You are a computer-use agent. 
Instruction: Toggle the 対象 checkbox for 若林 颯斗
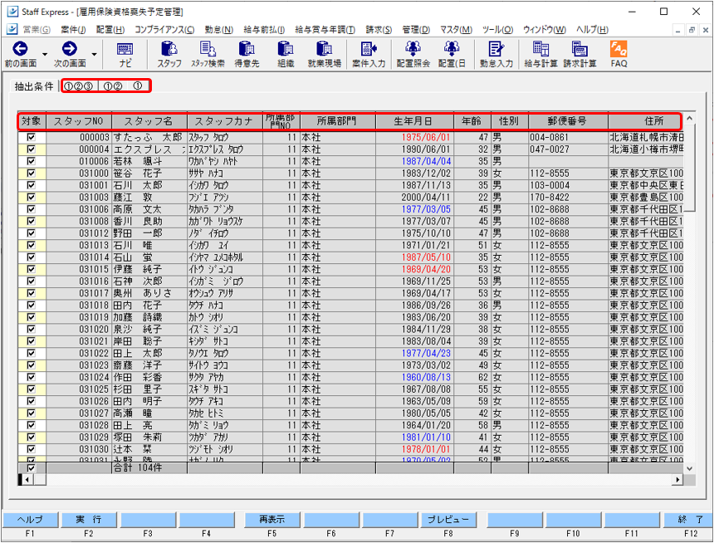coord(31,161)
